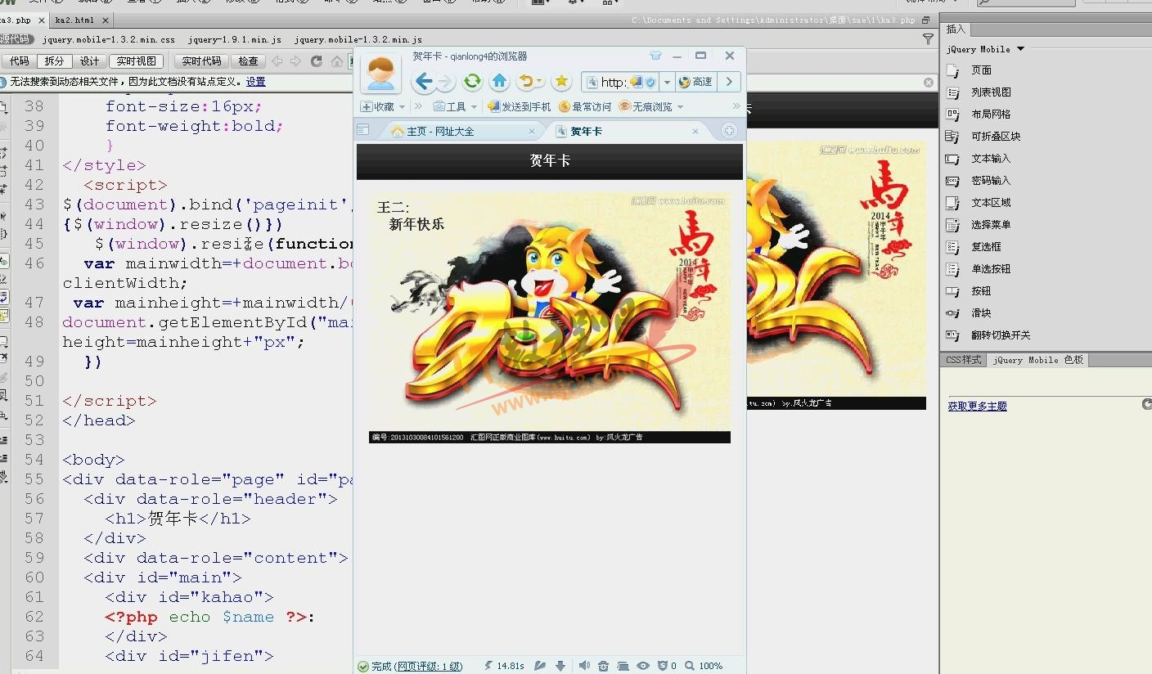Image resolution: width=1152 pixels, height=674 pixels.
Task: Switch to 拆分 split view
Action: click(54, 61)
